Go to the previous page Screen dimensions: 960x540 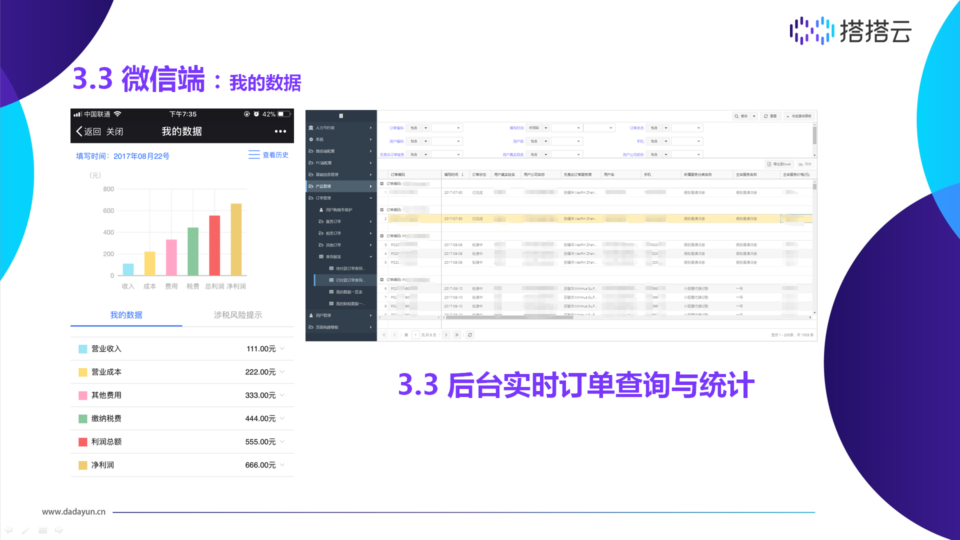[x=394, y=335]
